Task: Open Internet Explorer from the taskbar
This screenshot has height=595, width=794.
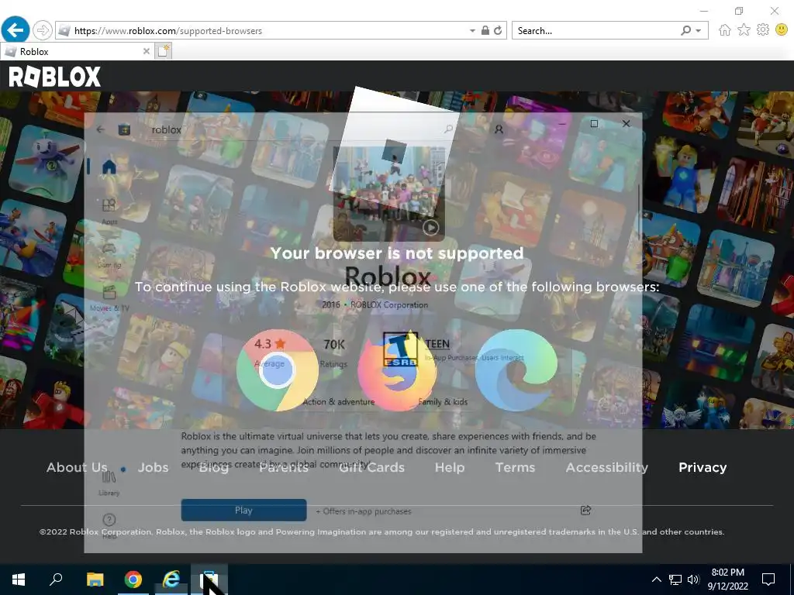Action: pyautogui.click(x=171, y=580)
